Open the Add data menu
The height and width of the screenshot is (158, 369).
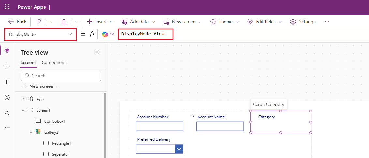coord(138,22)
